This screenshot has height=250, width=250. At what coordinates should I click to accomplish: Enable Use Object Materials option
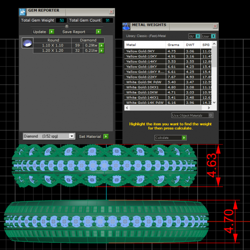[211, 115]
